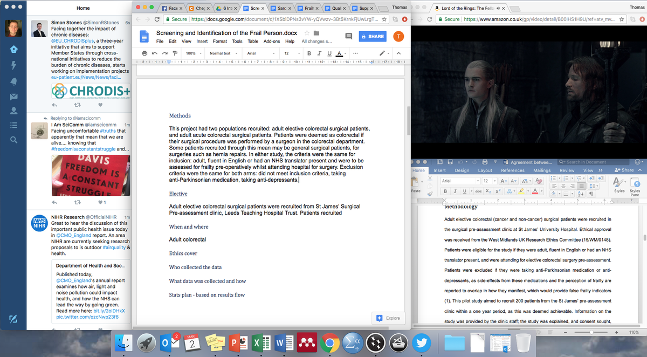Toggle Subscript in Word ribbon

tap(488, 191)
